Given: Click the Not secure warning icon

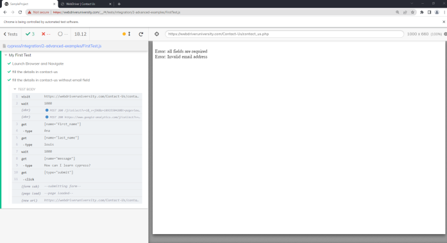Looking at the screenshot, I should [30, 12].
